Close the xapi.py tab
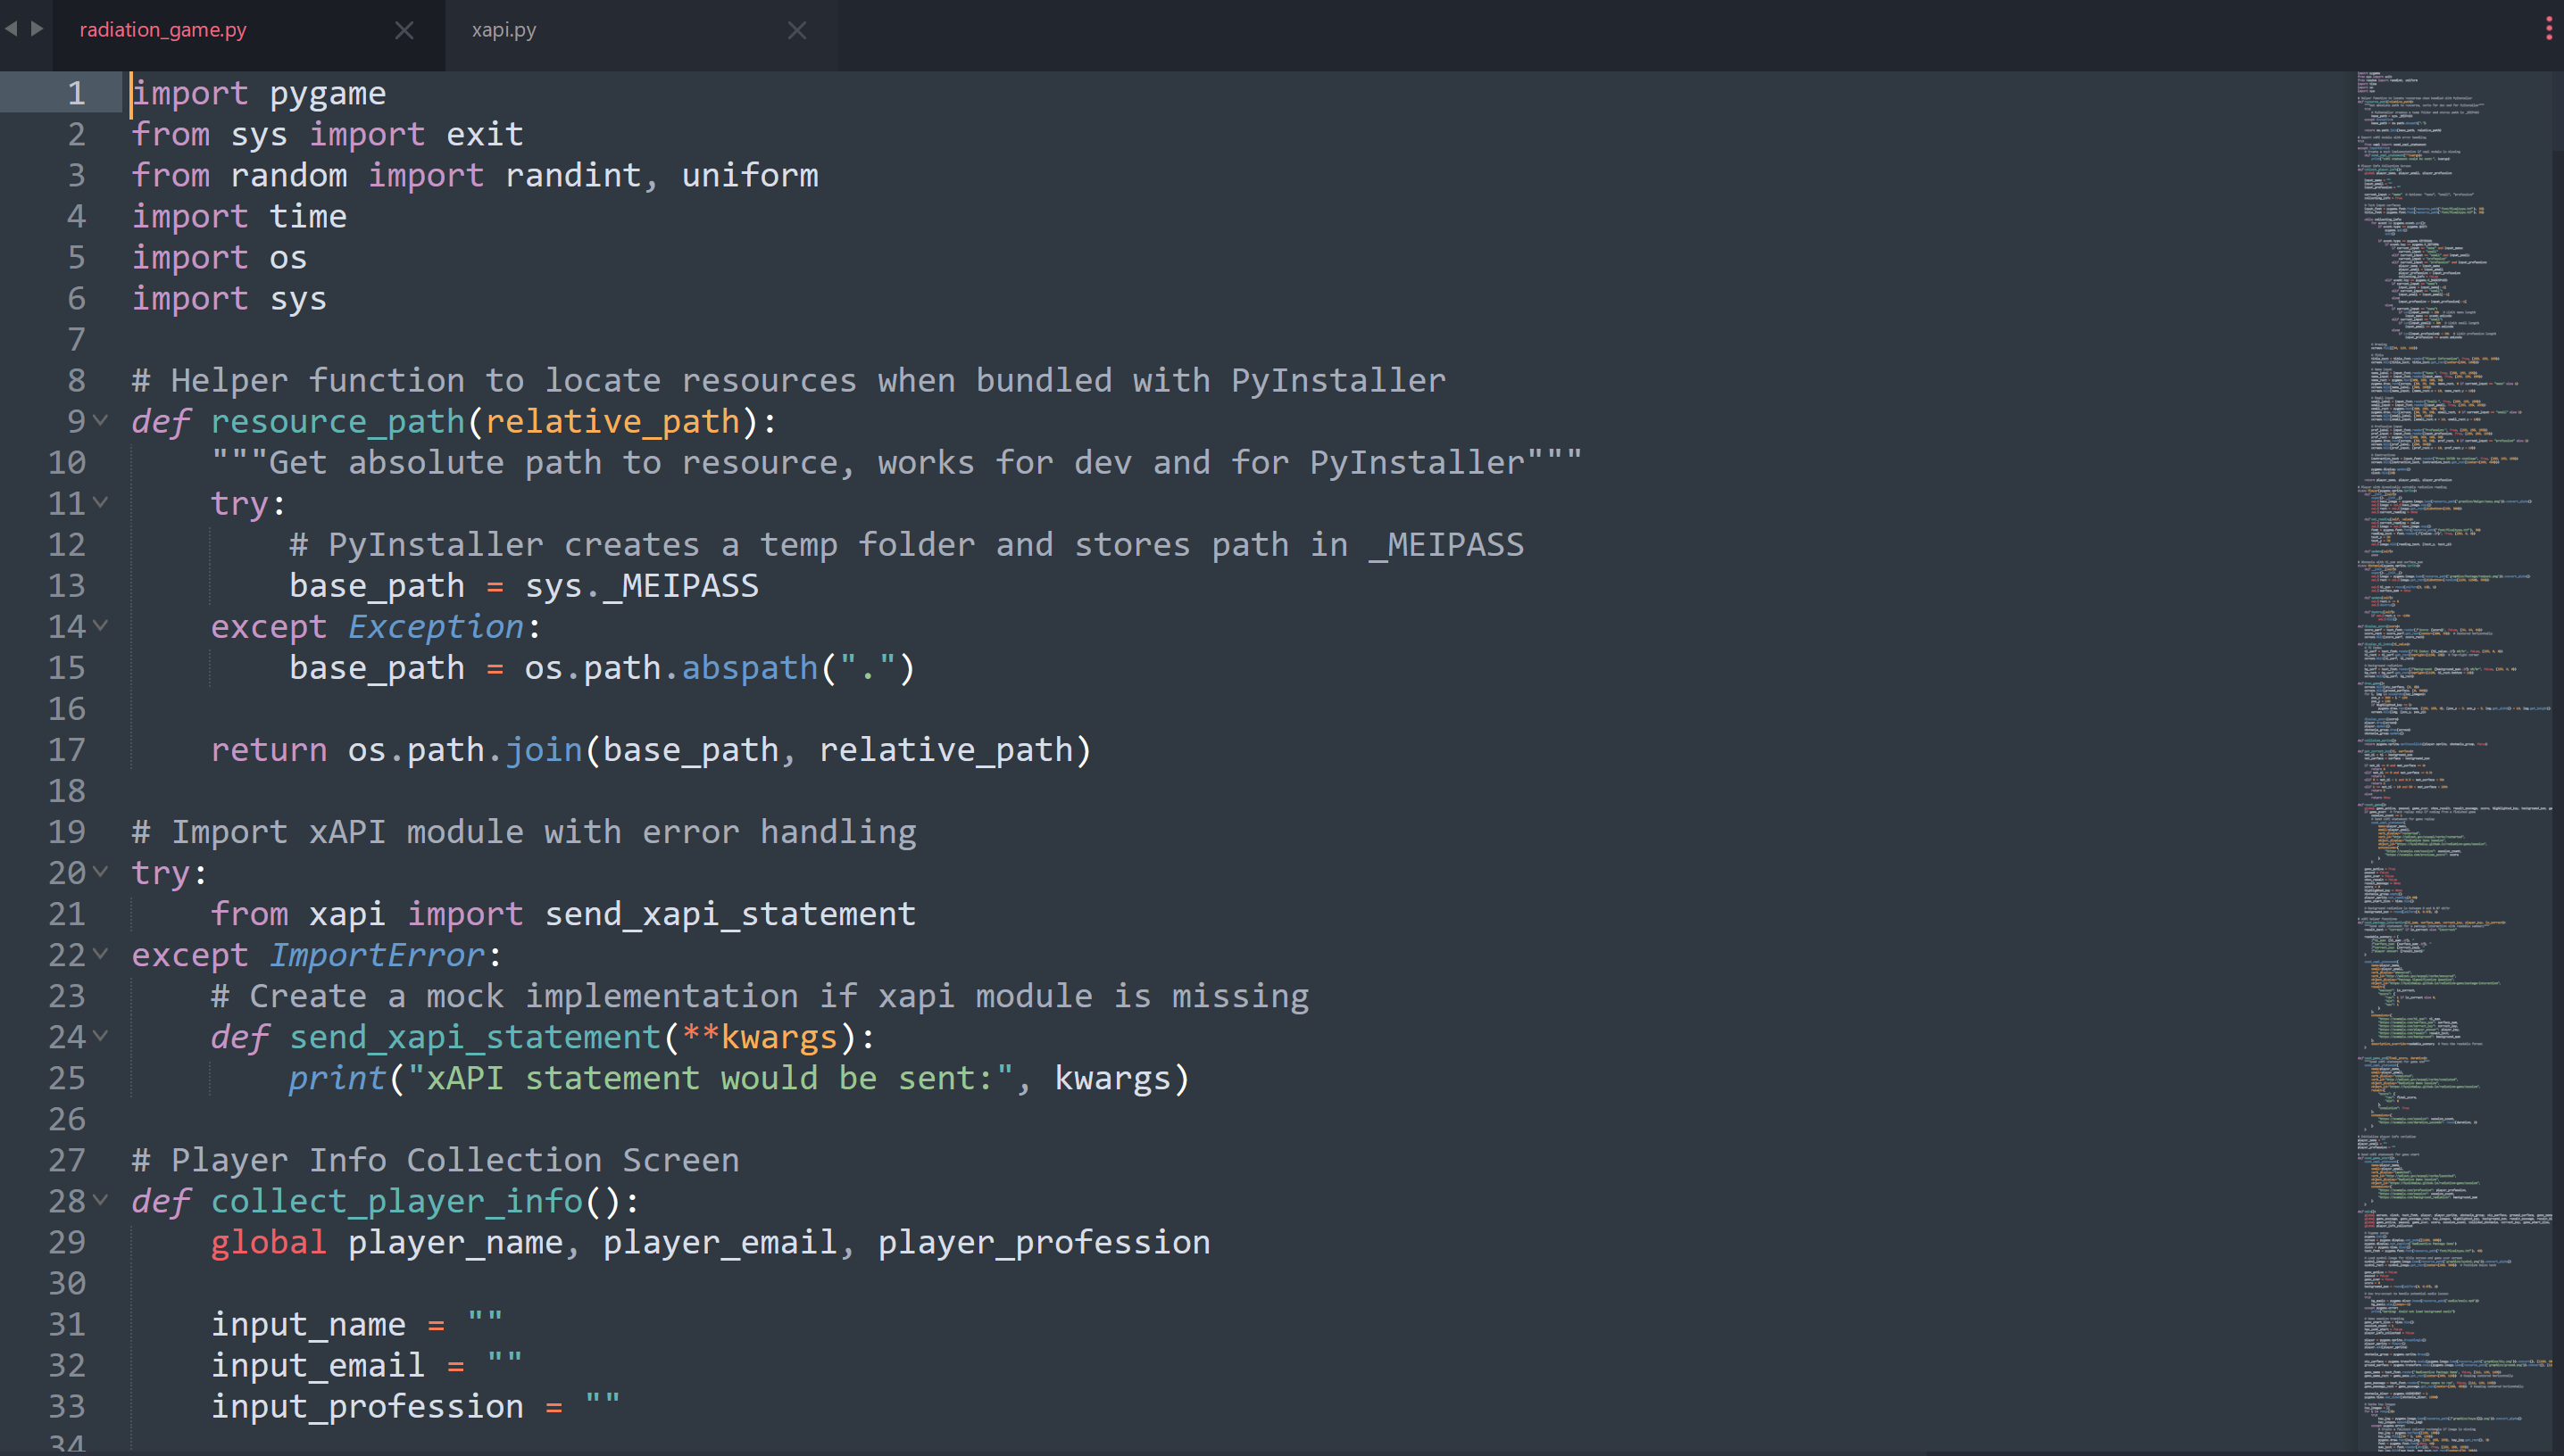The width and height of the screenshot is (2564, 1456). (796, 31)
